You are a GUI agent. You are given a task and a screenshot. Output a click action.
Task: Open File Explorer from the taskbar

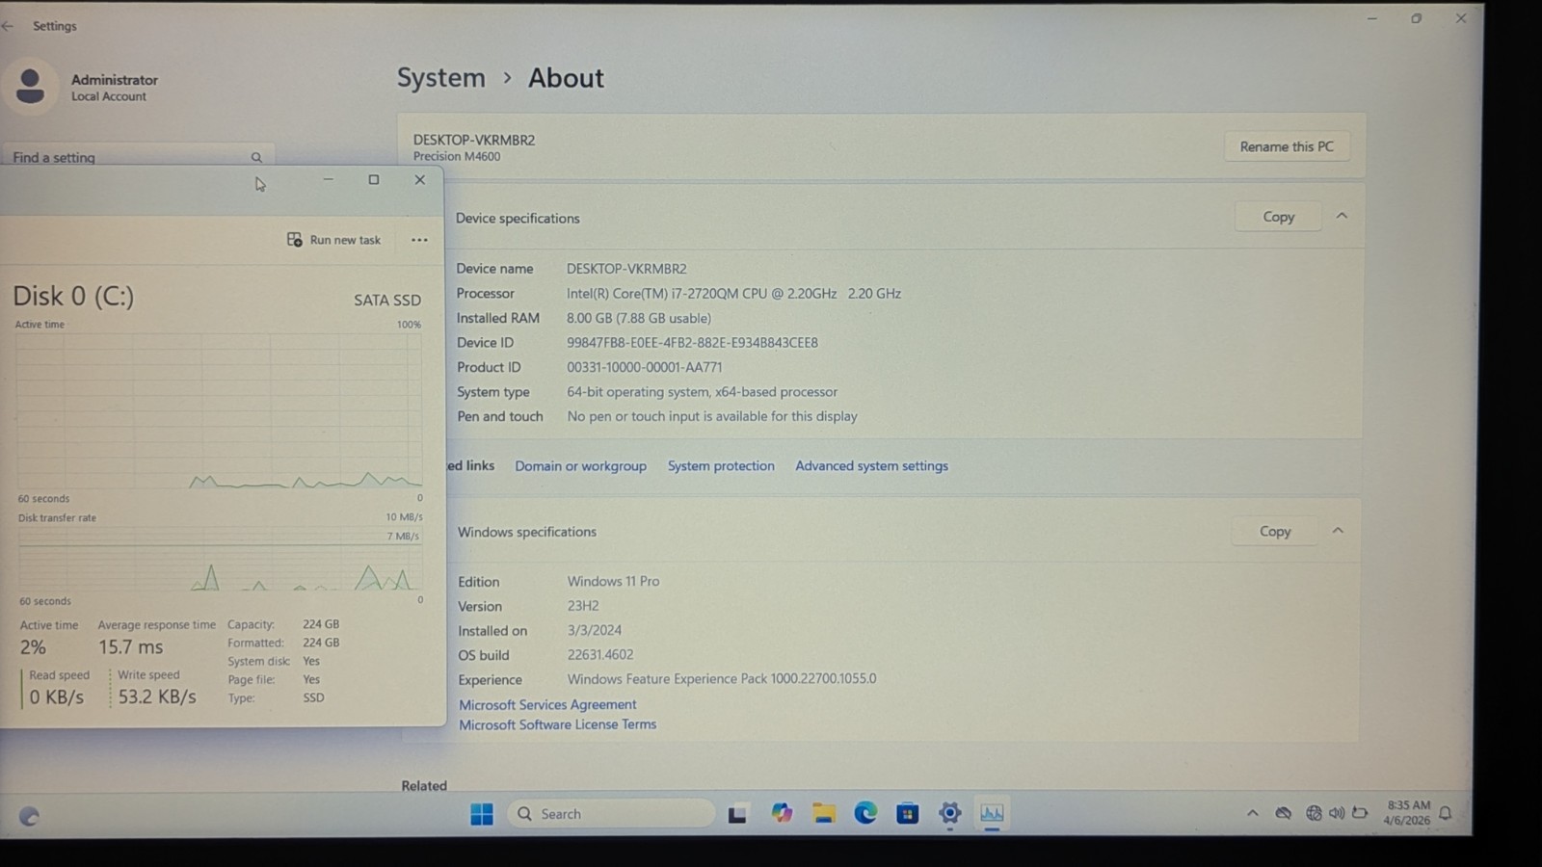click(x=823, y=814)
